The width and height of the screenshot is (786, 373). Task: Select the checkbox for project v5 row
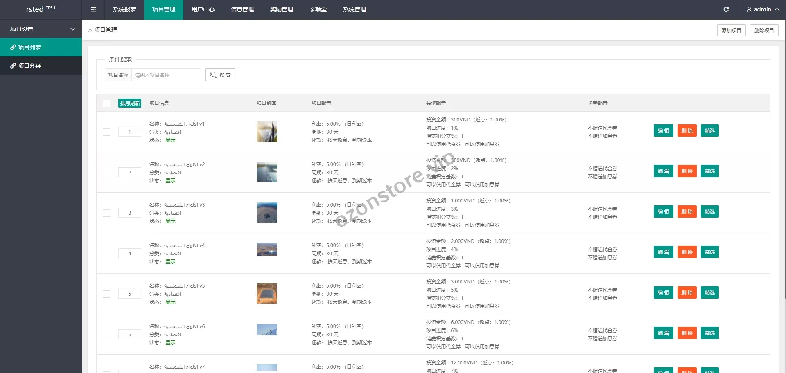pos(106,294)
